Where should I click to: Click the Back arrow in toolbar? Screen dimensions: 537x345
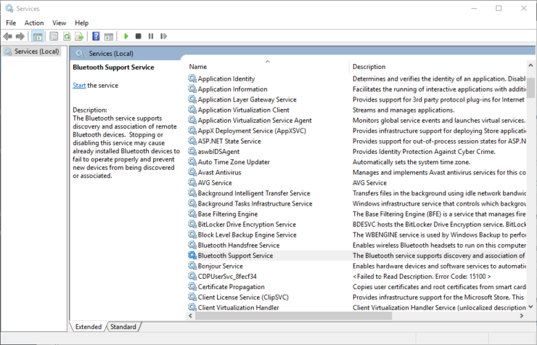pyautogui.click(x=8, y=36)
